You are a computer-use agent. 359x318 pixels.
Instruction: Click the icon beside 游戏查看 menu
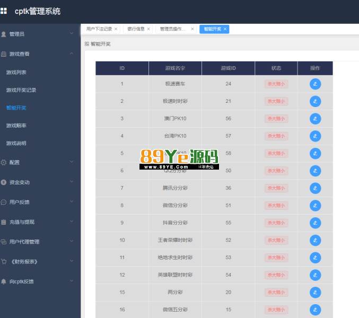pyautogui.click(x=3, y=54)
